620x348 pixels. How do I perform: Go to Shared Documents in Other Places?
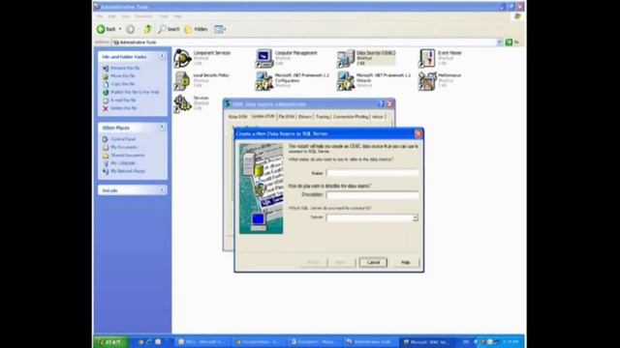pos(128,156)
